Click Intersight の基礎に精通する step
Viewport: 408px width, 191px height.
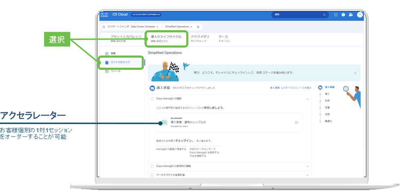coord(171,149)
